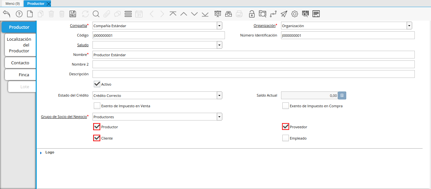Switch to the Contacto tab
The image size is (431, 189).
[x=20, y=62]
